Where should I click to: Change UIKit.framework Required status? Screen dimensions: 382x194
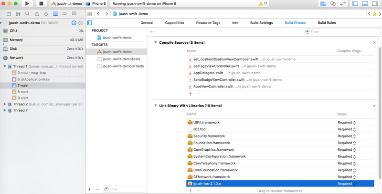point(347,123)
